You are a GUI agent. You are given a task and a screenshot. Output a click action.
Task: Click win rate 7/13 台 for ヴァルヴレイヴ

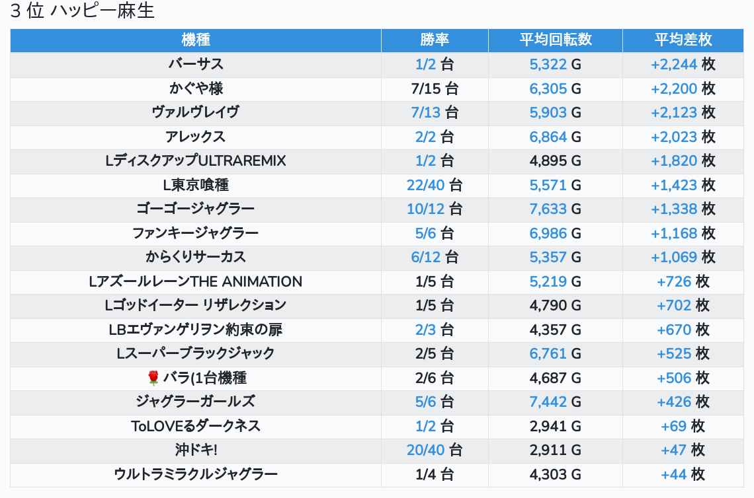435,112
